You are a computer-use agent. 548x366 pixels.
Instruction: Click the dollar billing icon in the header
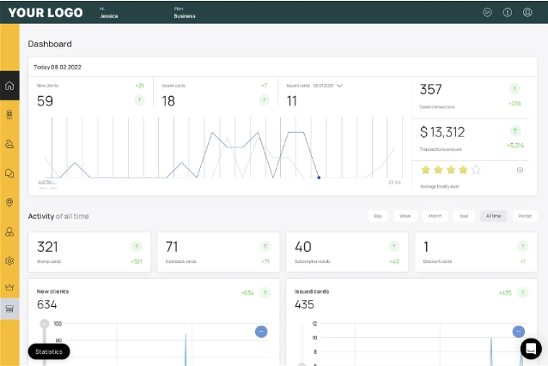[507, 13]
